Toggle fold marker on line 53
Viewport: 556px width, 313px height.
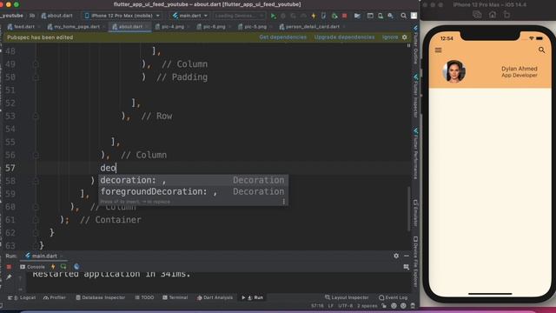click(x=36, y=116)
